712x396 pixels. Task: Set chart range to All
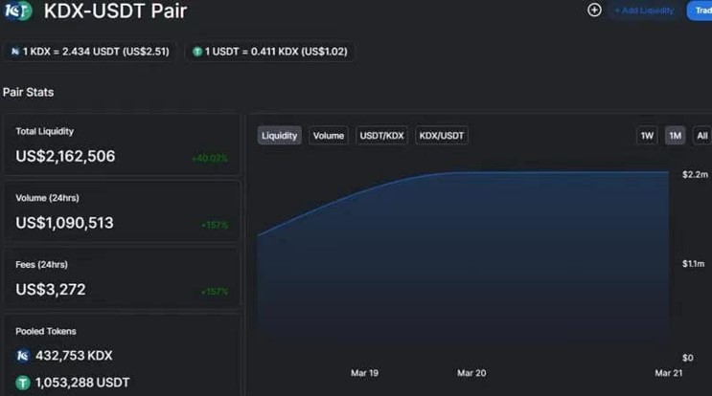tap(702, 136)
